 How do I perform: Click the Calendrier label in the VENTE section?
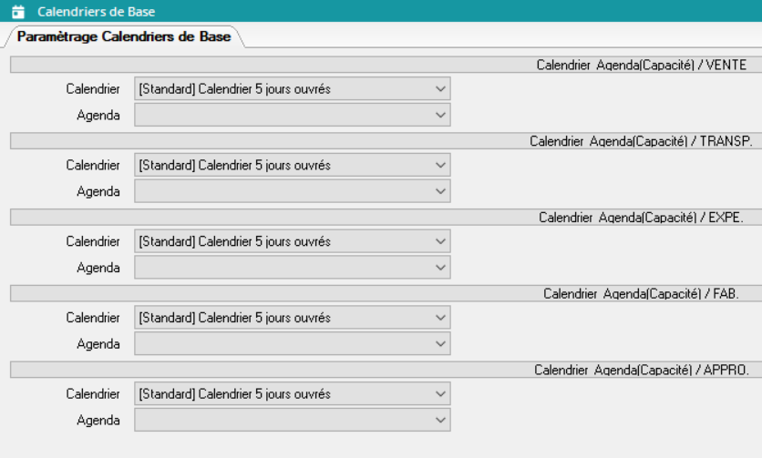click(x=92, y=89)
